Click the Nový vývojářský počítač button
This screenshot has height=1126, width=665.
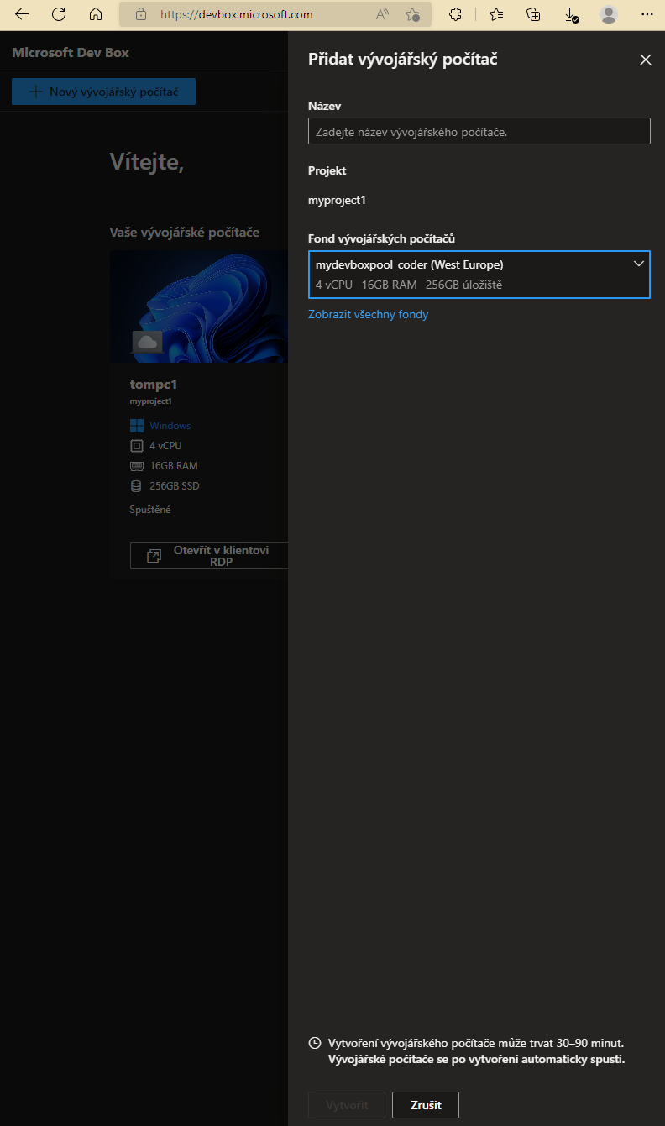[x=103, y=92]
